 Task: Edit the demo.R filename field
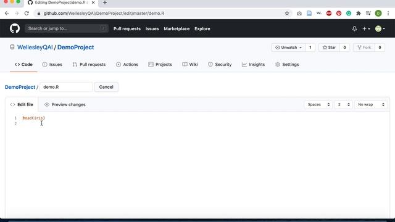pyautogui.click(x=66, y=87)
